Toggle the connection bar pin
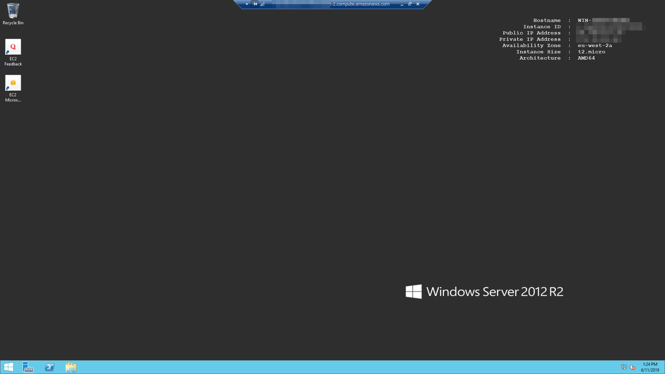665x374 pixels. 255,4
